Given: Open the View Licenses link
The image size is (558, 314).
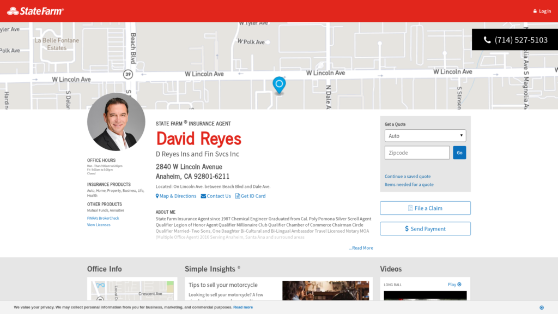Looking at the screenshot, I should pos(99,225).
